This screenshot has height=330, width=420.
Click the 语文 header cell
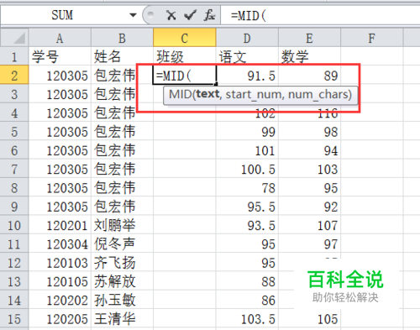pos(247,57)
